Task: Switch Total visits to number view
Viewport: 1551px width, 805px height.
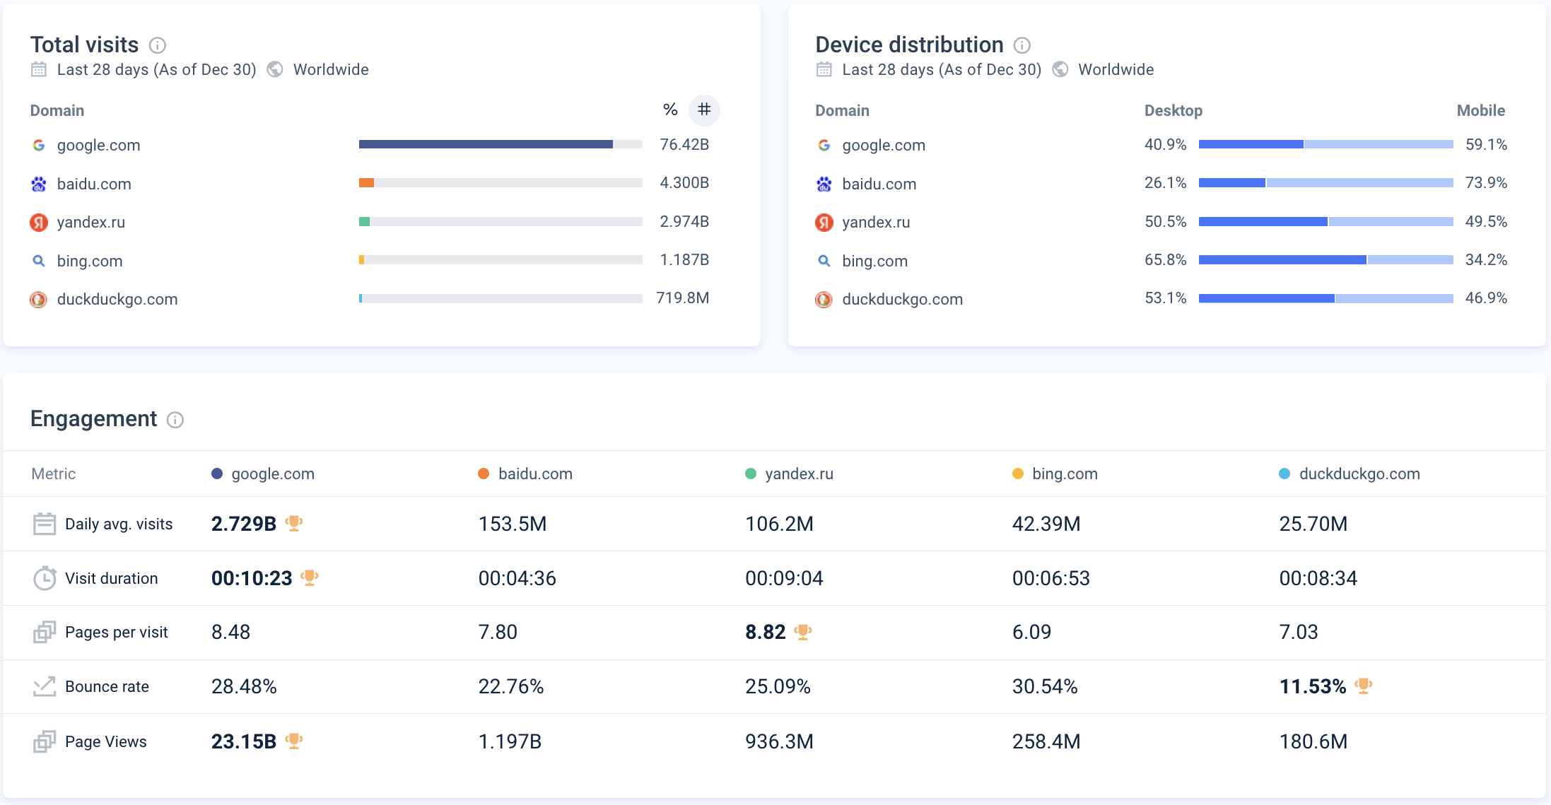Action: pyautogui.click(x=704, y=110)
